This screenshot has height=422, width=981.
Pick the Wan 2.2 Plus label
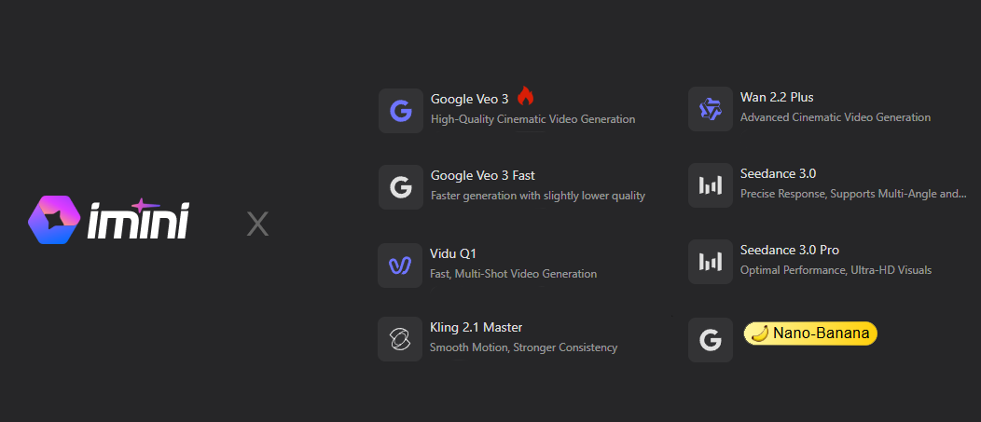777,97
